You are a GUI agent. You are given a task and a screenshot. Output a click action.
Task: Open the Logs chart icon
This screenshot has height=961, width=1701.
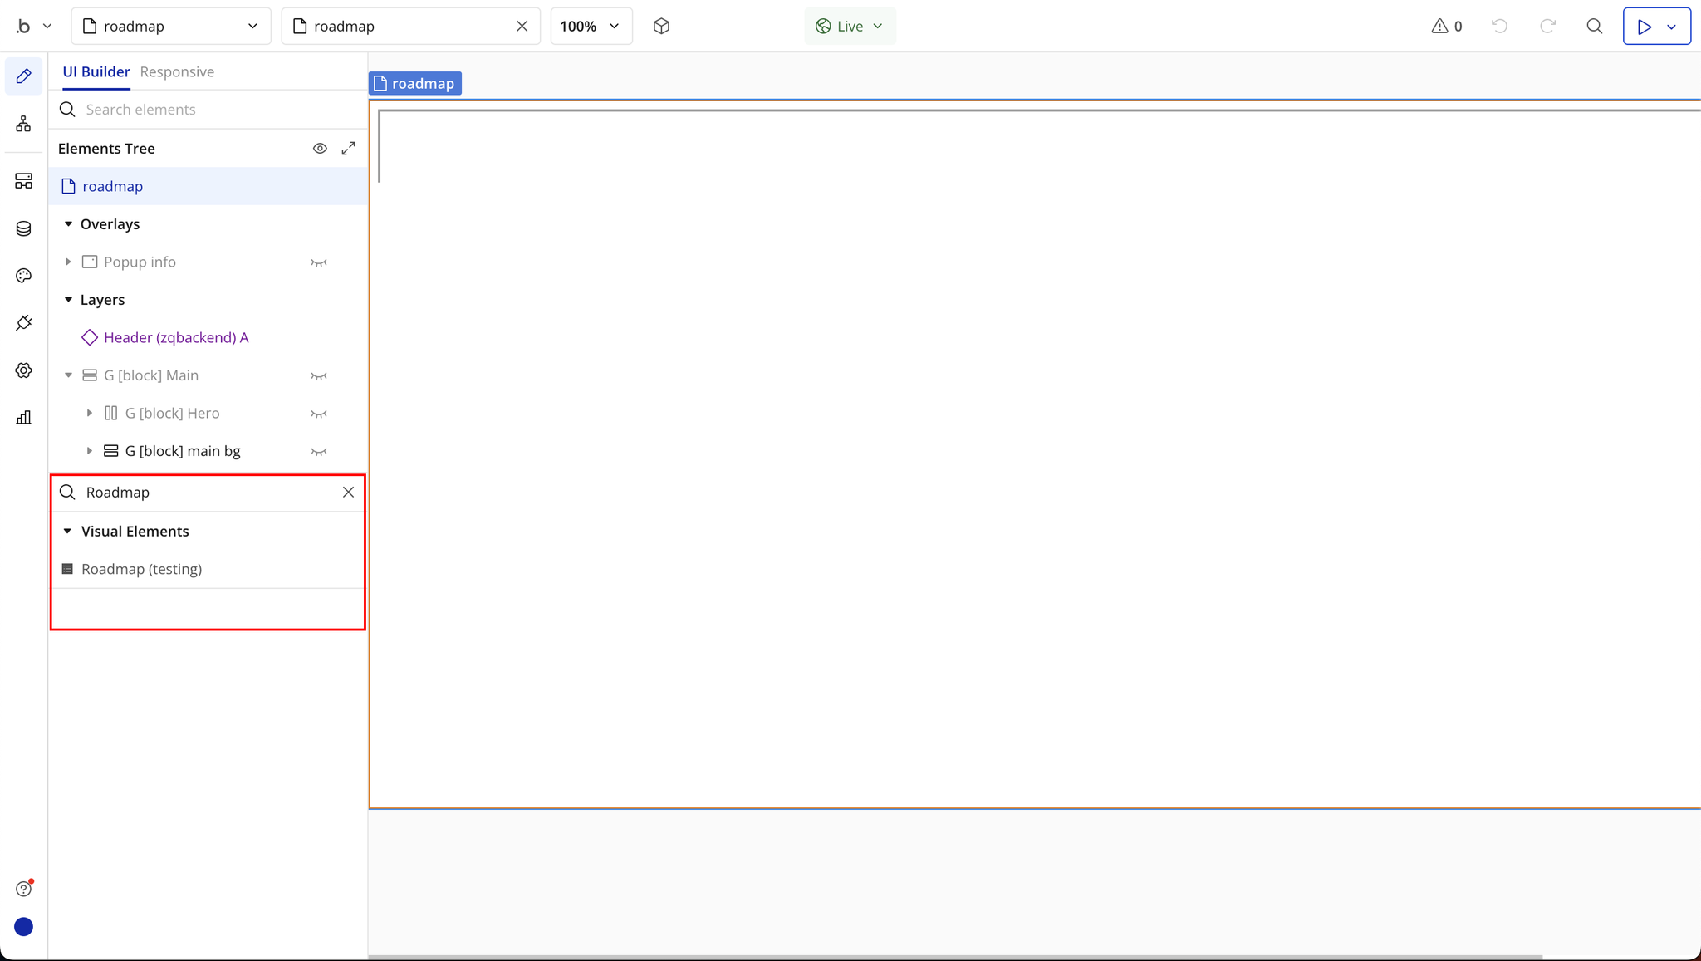point(23,418)
